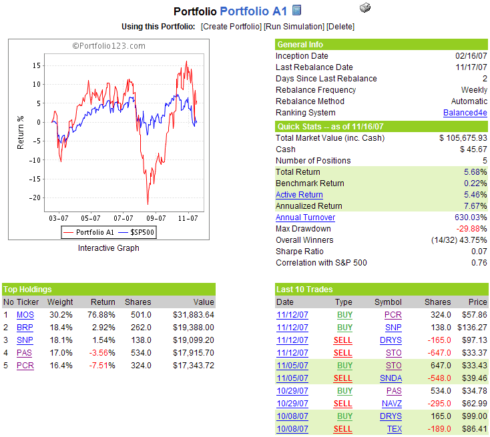Open the NAVZ symbol link
Screen dimensions: 490x437
click(392, 404)
